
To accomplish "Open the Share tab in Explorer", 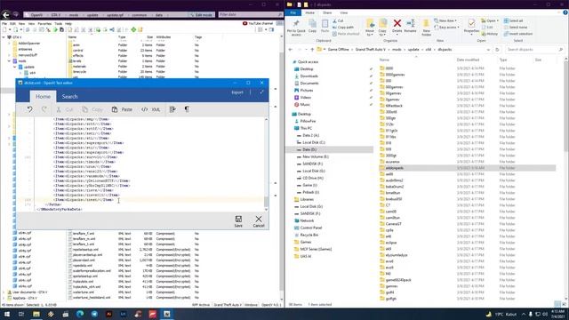I will pos(327,12).
